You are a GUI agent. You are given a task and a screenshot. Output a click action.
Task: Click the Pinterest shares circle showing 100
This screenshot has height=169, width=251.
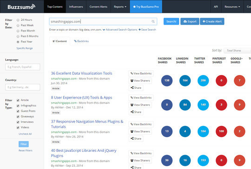coord(221,131)
